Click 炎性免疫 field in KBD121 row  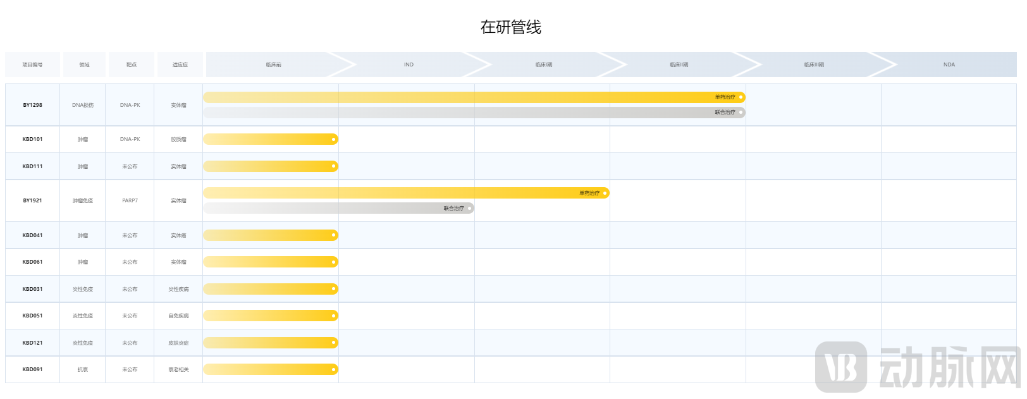[83, 343]
